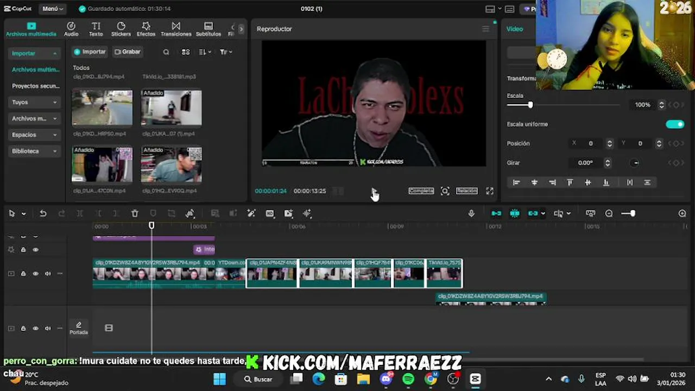Toggle auto snapping in timeline
Screen dimensions: 695x391
tap(515, 213)
